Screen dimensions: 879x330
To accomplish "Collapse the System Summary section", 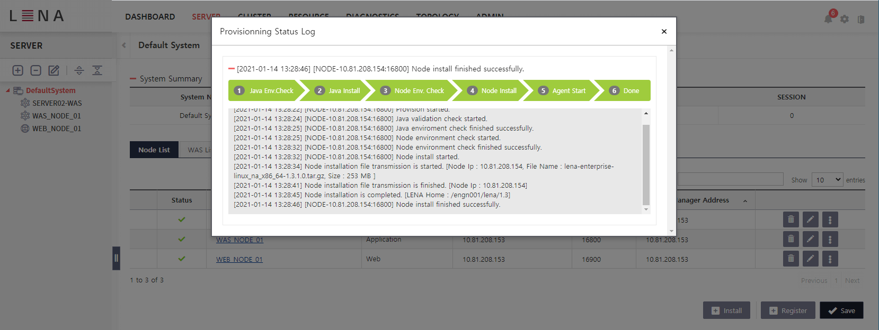I will 133,79.
